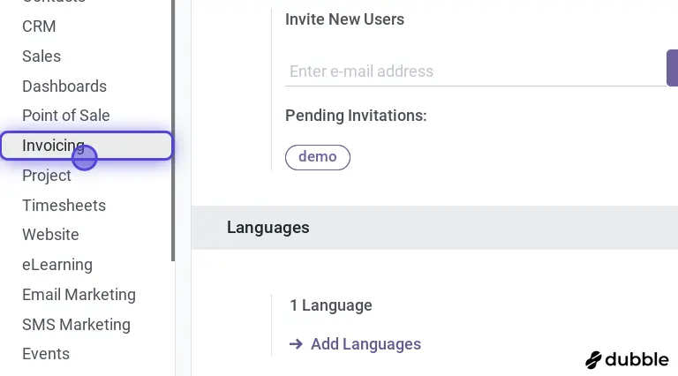
Task: Click the arrow icon before Add Languages
Action: 297,344
